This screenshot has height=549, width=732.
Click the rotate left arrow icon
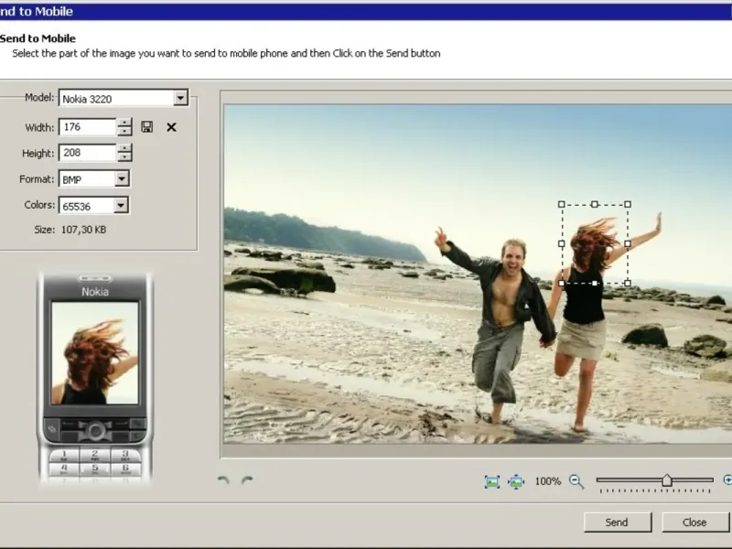tap(223, 480)
